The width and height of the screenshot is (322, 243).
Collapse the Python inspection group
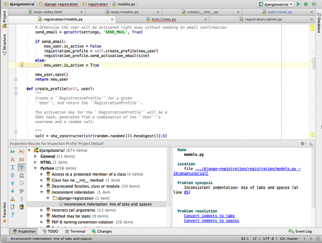point(35,169)
